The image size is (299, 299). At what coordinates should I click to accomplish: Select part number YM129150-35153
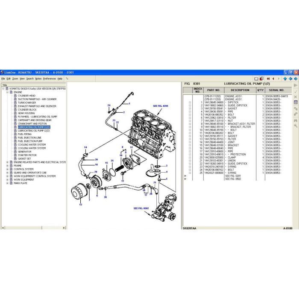(x=214, y=139)
